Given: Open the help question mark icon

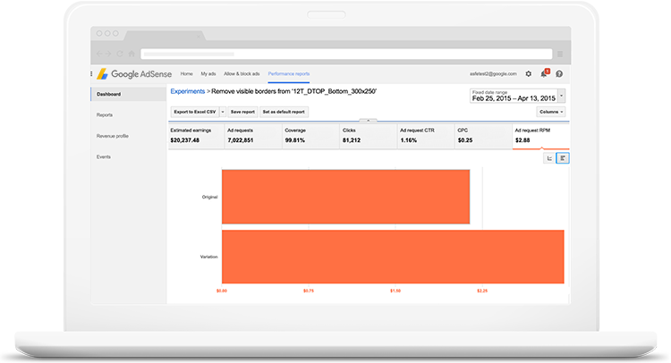Looking at the screenshot, I should click(559, 74).
